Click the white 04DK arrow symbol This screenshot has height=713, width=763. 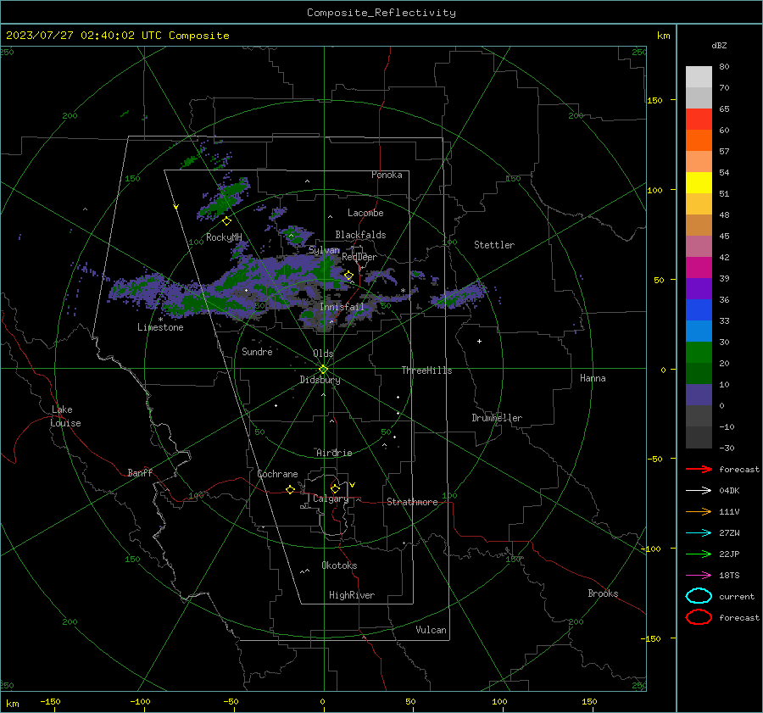click(699, 490)
